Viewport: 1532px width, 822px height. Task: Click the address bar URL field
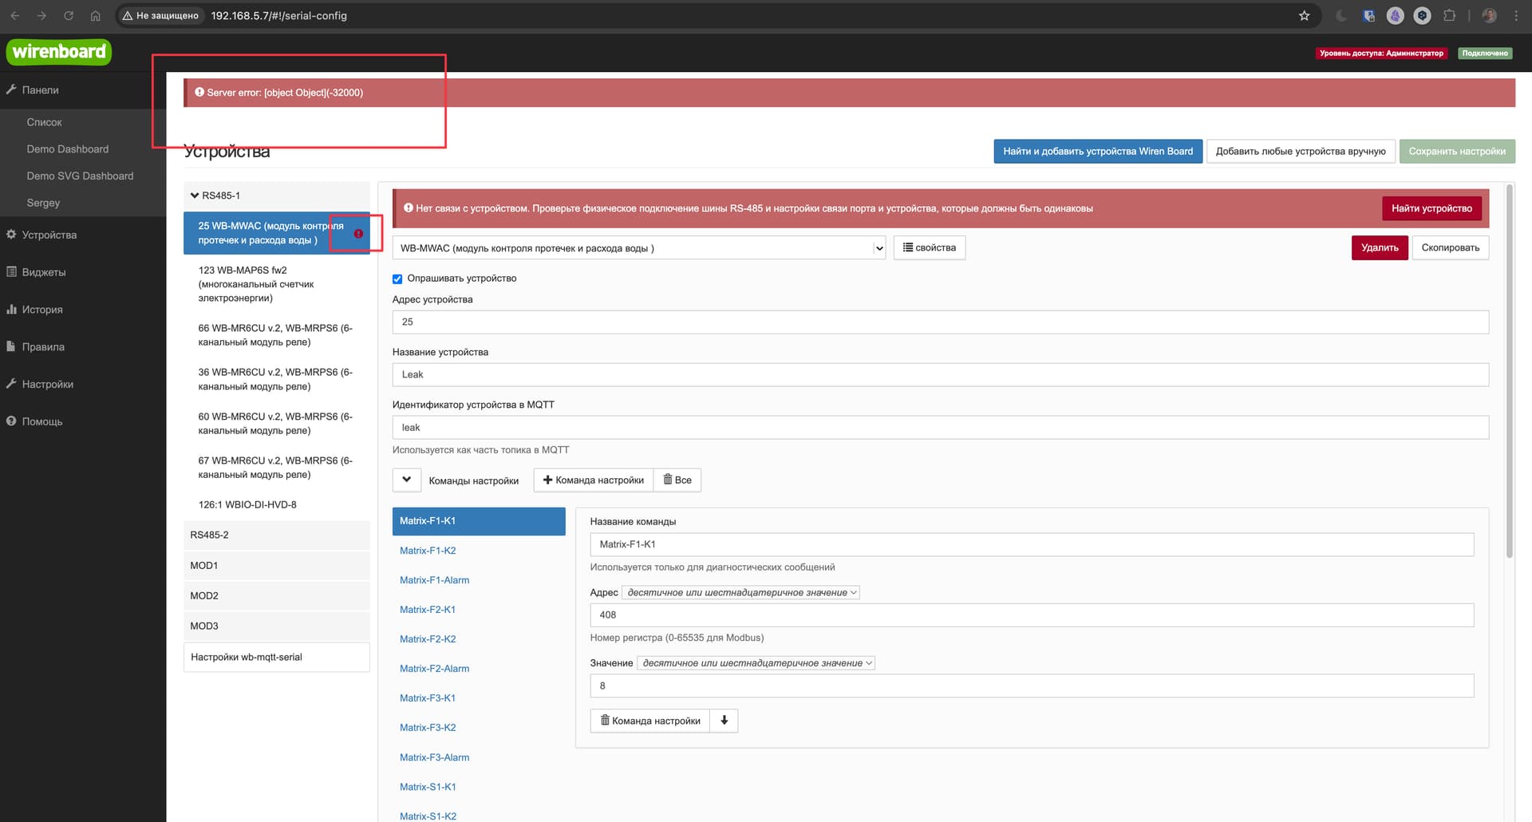coord(278,15)
